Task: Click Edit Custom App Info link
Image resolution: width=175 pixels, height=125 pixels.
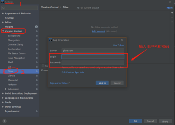Action: pyautogui.click(x=73, y=72)
